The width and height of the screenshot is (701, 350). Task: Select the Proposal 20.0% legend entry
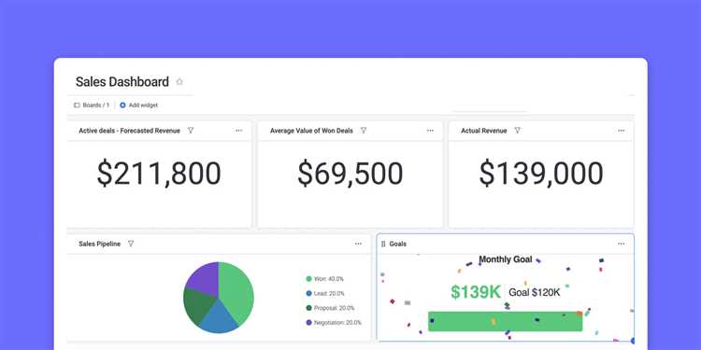(330, 308)
